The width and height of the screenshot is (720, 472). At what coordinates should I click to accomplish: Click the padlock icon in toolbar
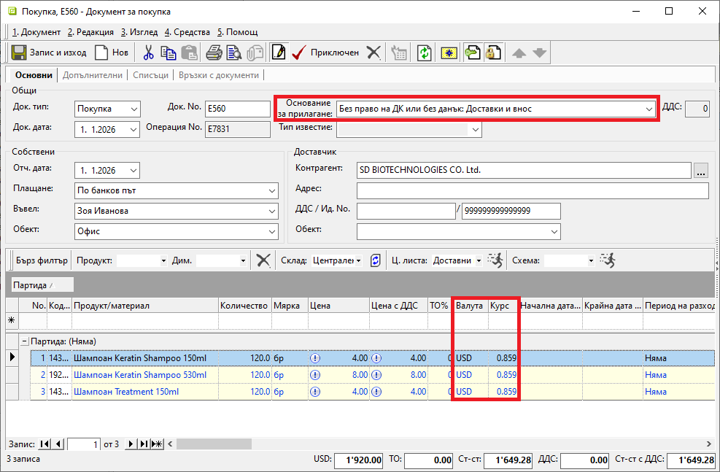pyautogui.click(x=493, y=53)
